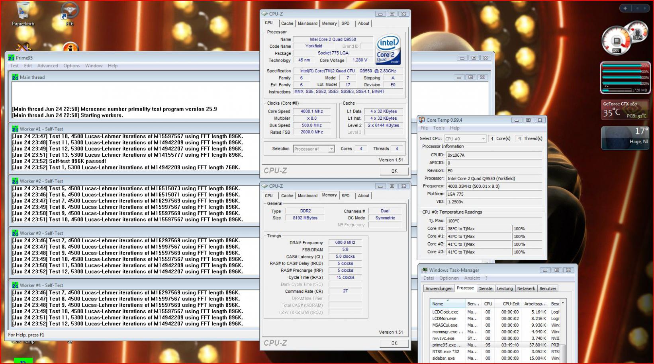Switch to Netzwerk tab in Task-Manager
Image resolution: width=654 pixels, height=364 pixels.
click(526, 289)
